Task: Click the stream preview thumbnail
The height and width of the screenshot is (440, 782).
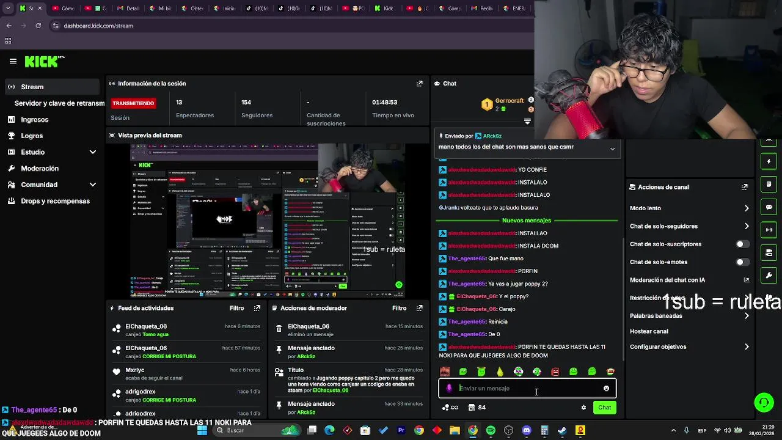Action: coord(268,221)
